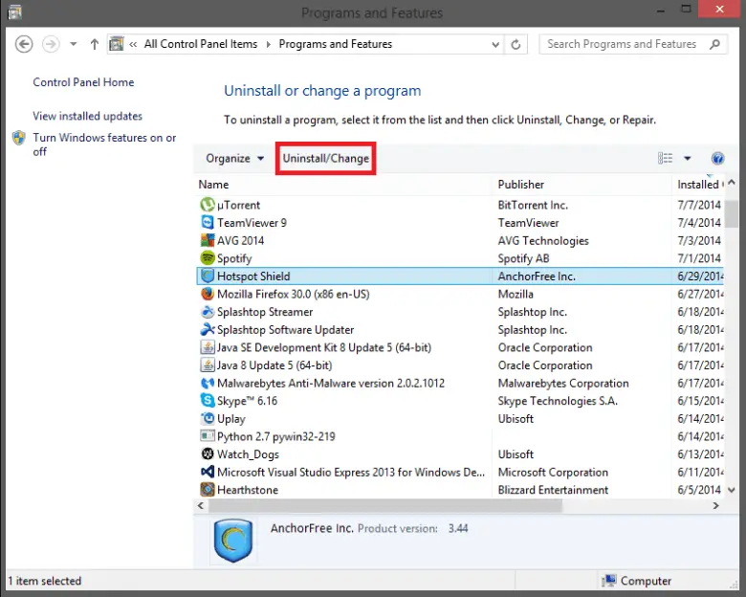Open Control Panel Home link
This screenshot has height=597, width=746.
point(83,82)
